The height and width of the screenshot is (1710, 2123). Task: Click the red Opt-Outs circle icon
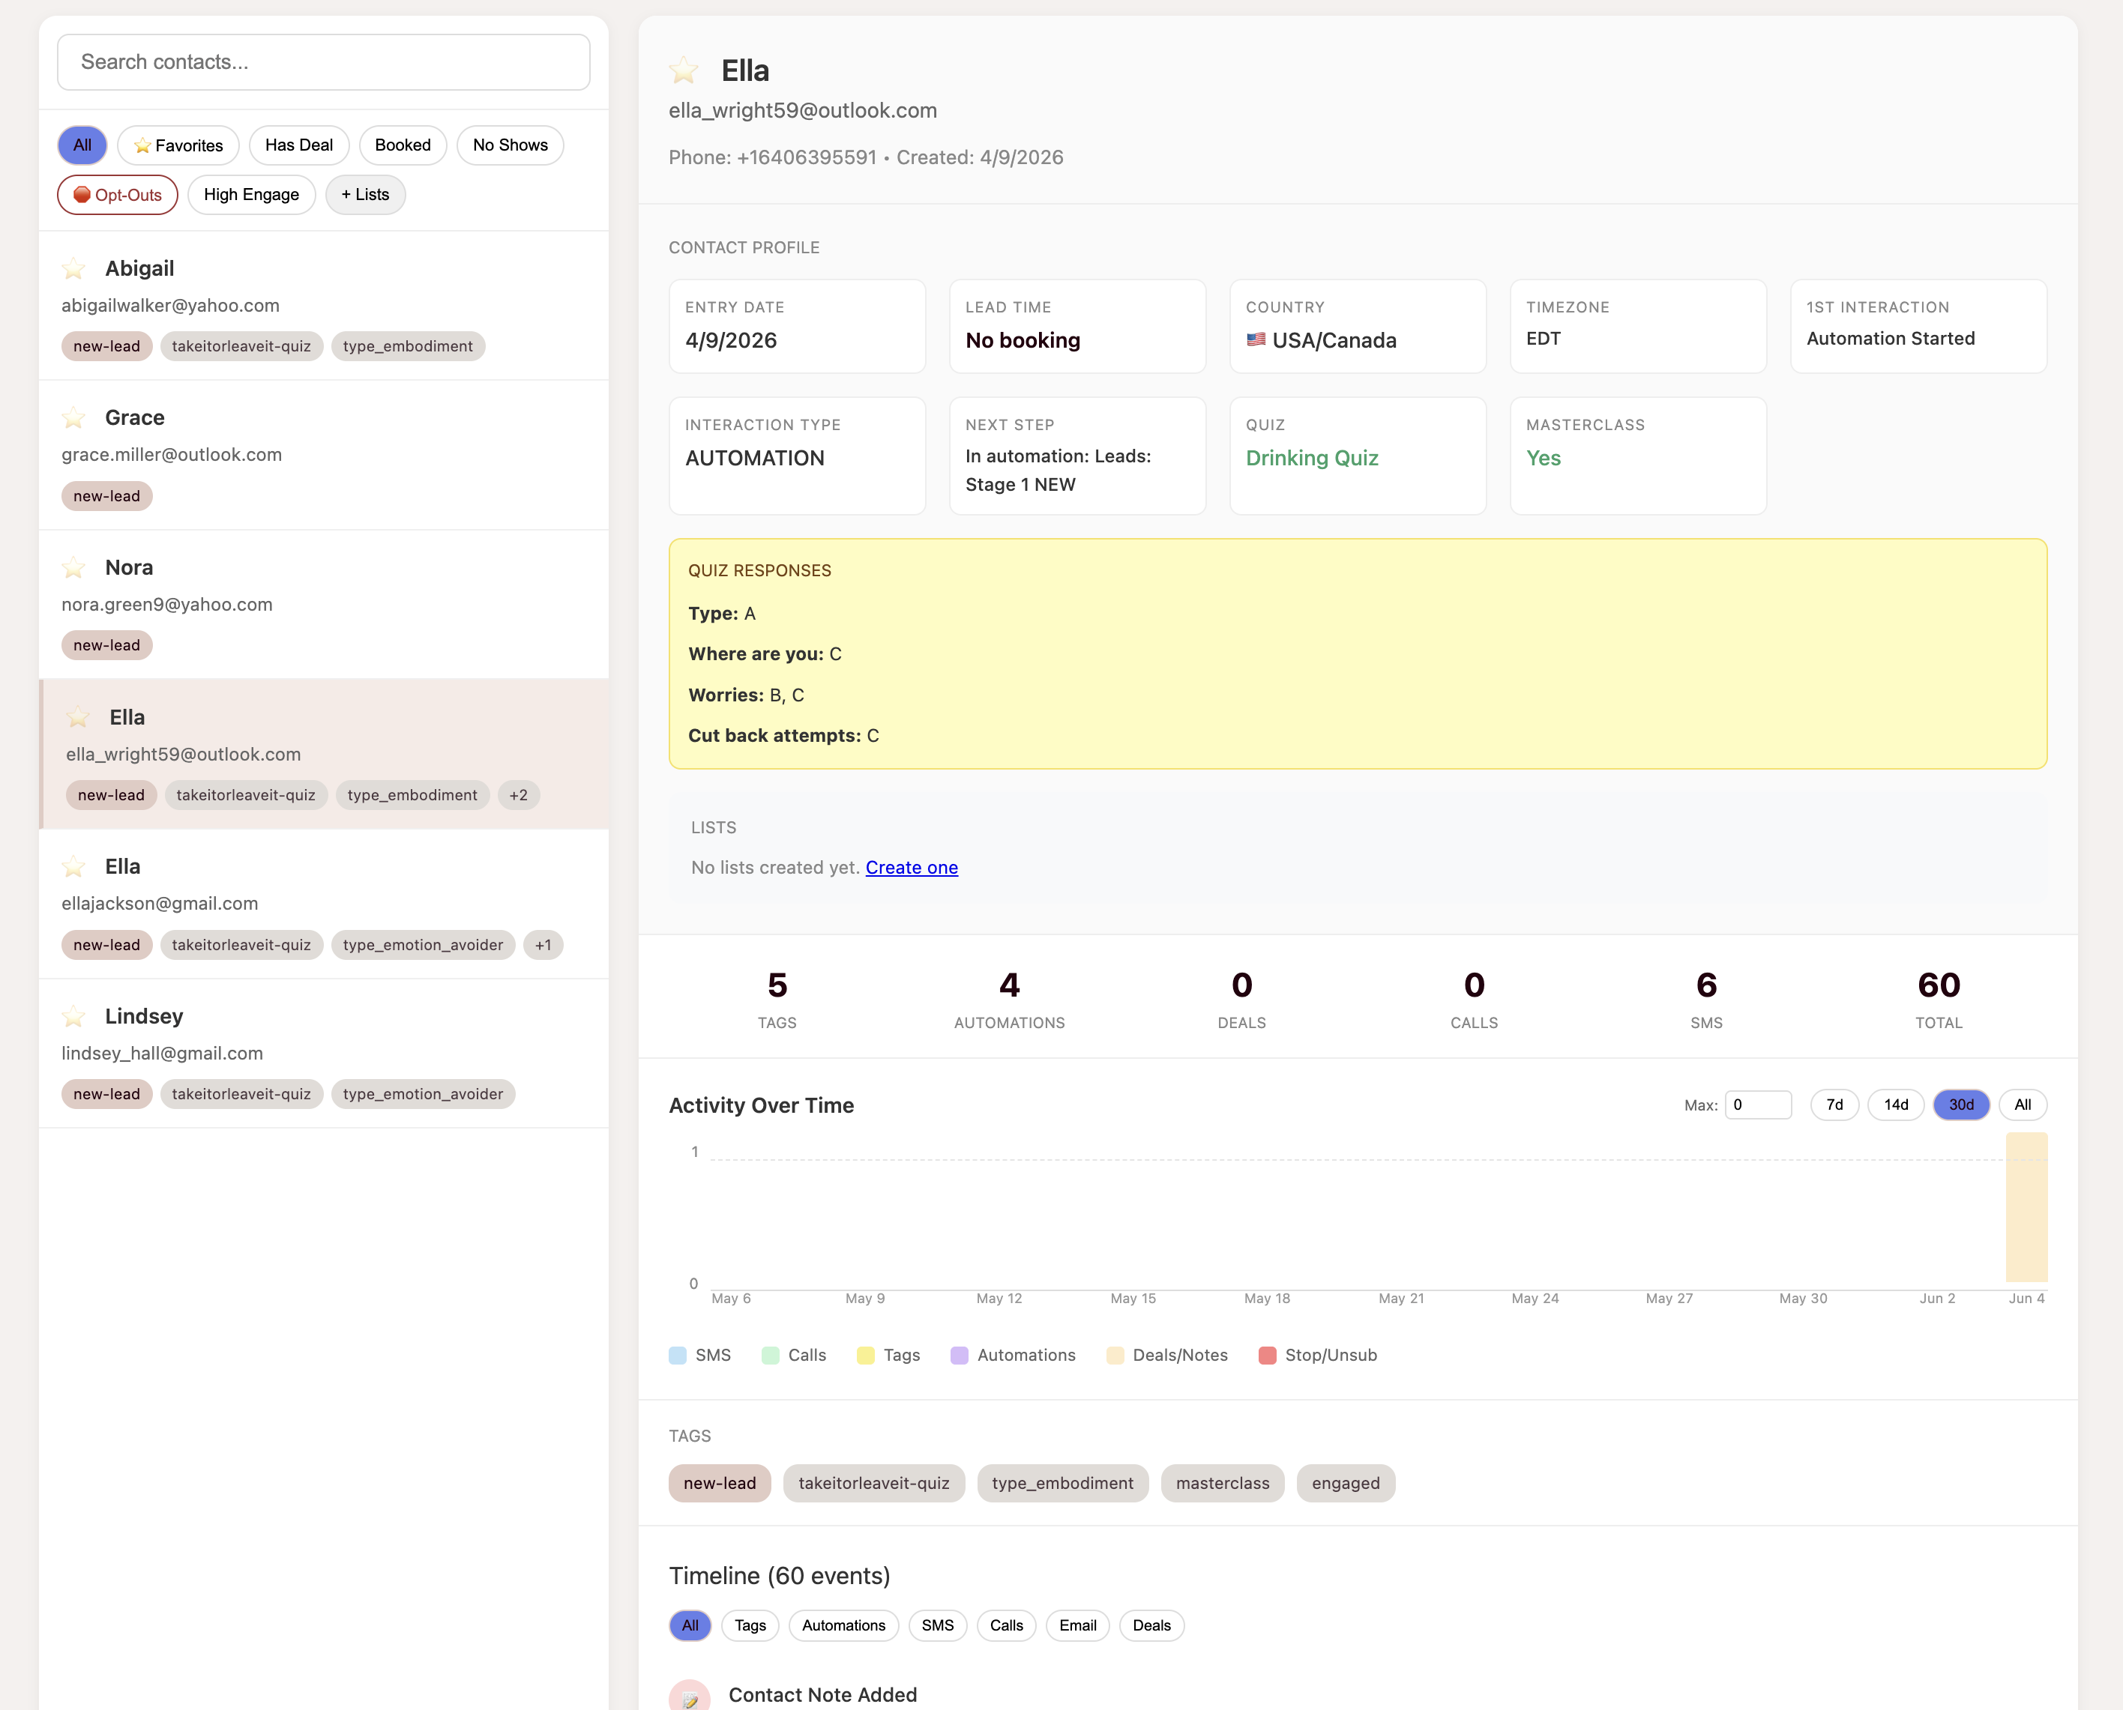[x=82, y=194]
